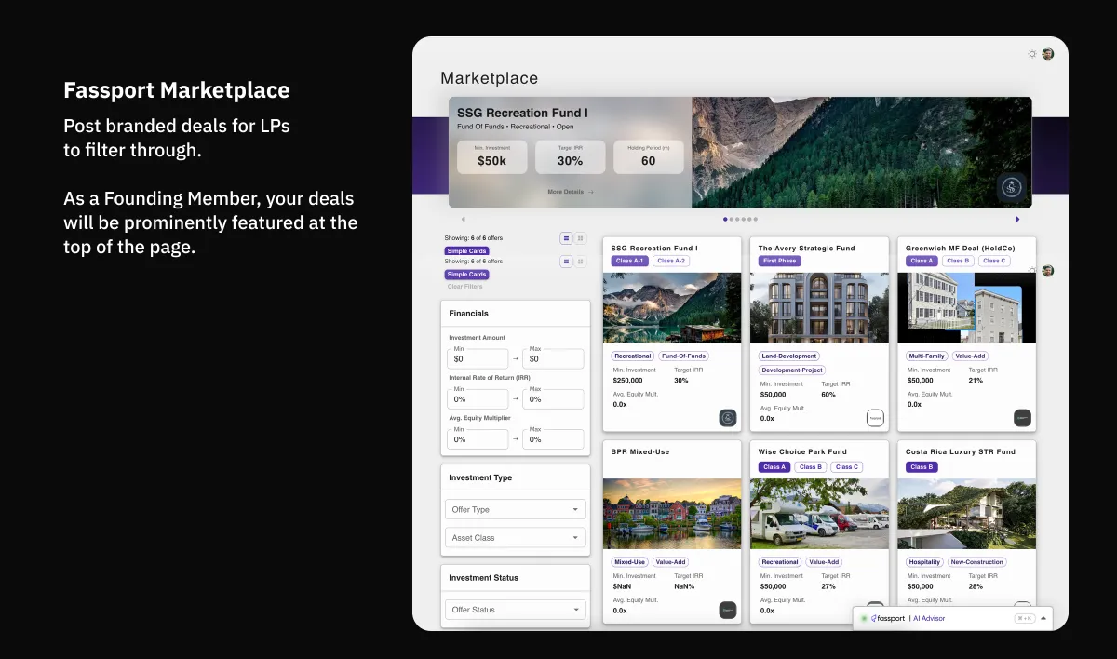This screenshot has width=1117, height=659.
Task: Select Class A on Greenwich MF Deal
Action: coord(922,261)
